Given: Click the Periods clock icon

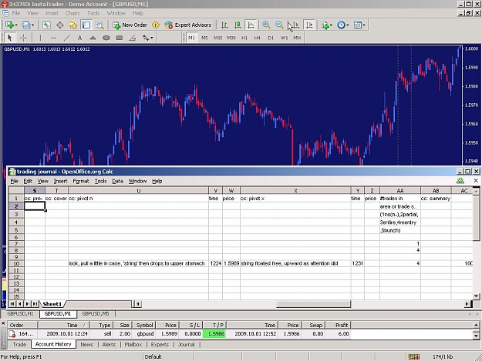Looking at the screenshot, I should tap(341, 25).
